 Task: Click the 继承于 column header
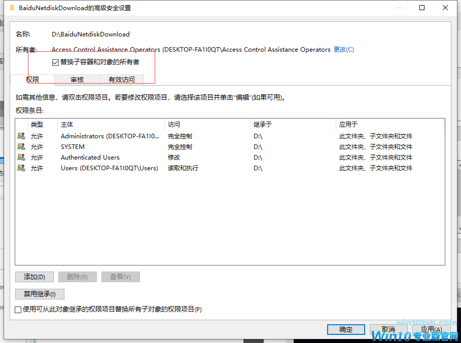(x=293, y=124)
